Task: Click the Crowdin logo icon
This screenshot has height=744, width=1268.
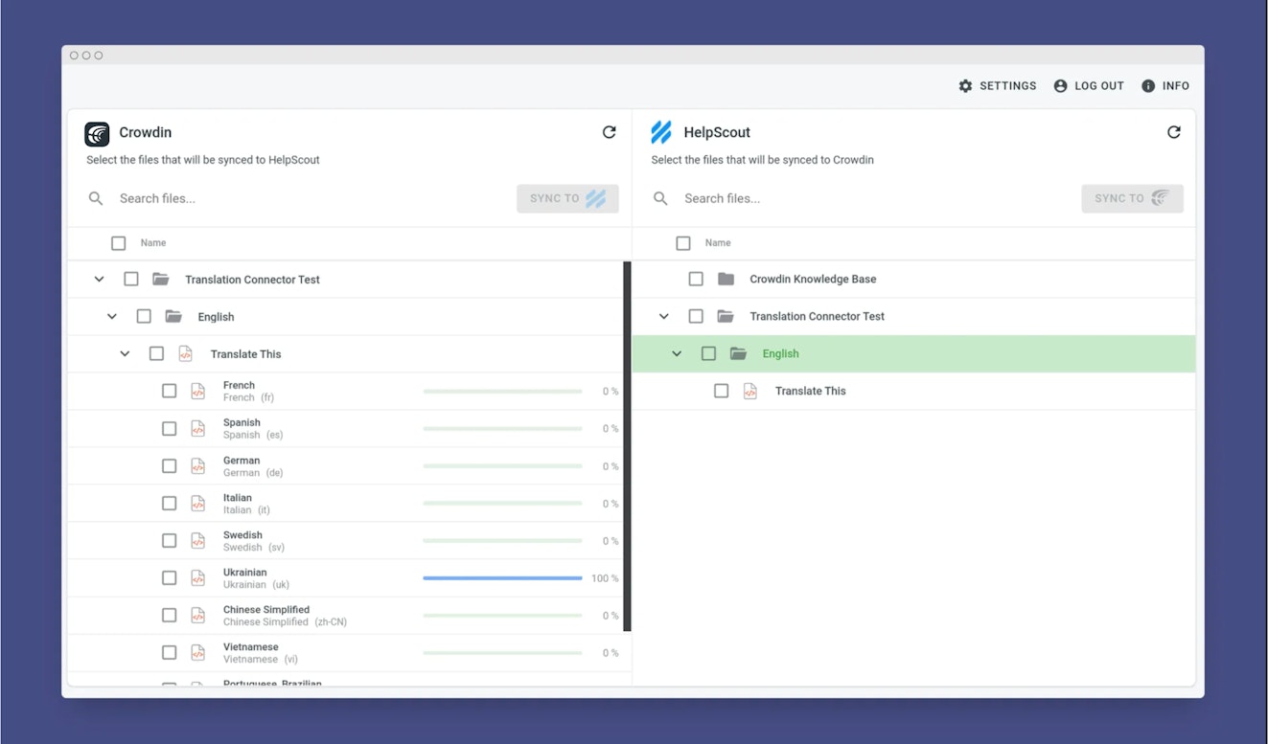Action: [97, 133]
